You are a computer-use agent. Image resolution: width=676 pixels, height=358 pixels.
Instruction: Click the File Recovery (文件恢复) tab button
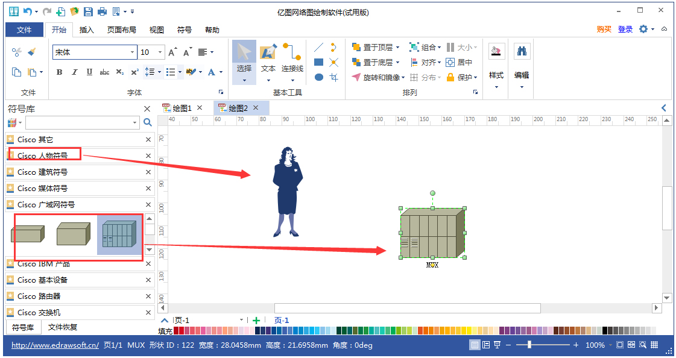(x=63, y=327)
